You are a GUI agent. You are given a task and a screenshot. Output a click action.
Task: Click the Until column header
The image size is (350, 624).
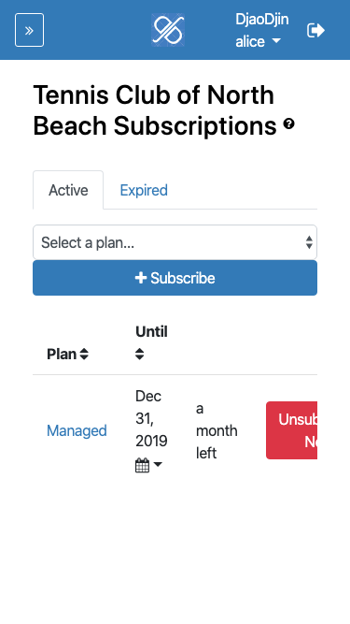[x=151, y=331]
